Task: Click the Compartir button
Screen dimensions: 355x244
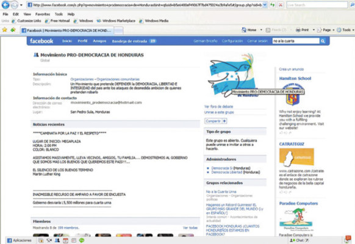Action: (x=216, y=121)
